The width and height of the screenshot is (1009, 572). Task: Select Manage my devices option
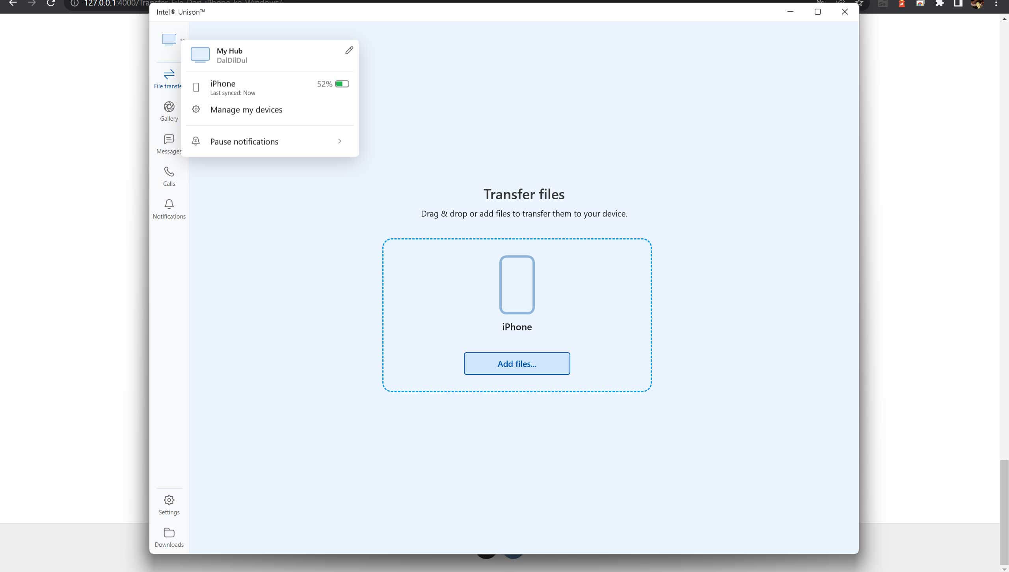click(x=246, y=110)
